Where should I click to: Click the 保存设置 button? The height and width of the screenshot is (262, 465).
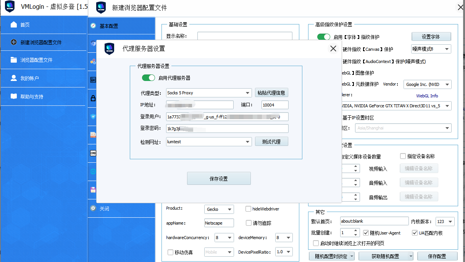(x=219, y=179)
